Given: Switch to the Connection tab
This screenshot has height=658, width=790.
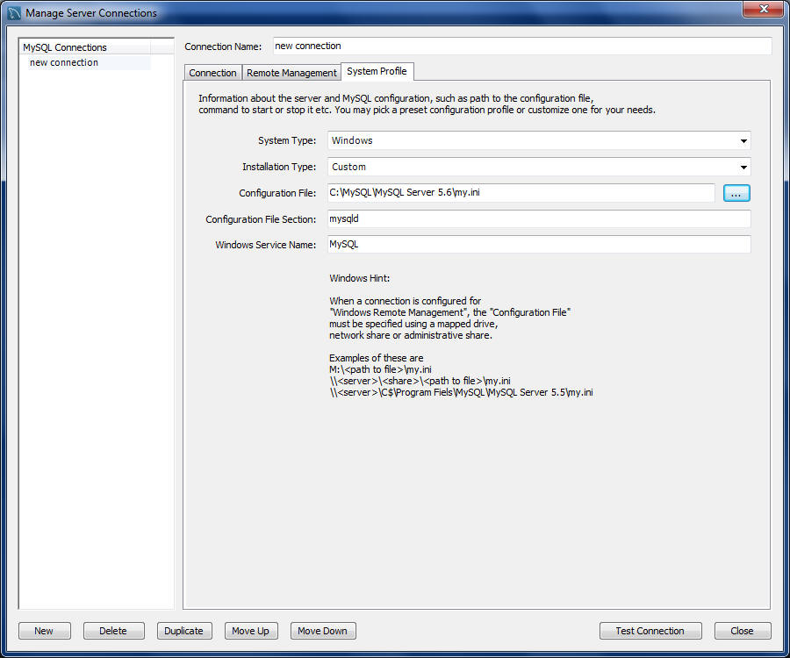Looking at the screenshot, I should click(x=212, y=73).
